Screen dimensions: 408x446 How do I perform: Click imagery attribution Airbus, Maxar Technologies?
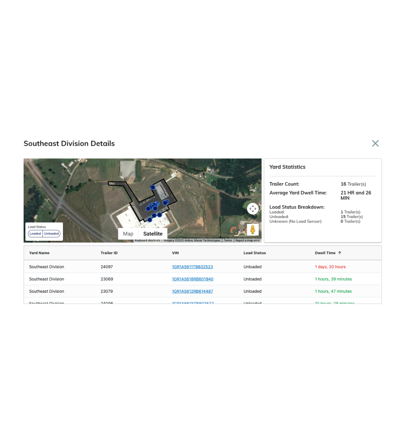pos(192,241)
